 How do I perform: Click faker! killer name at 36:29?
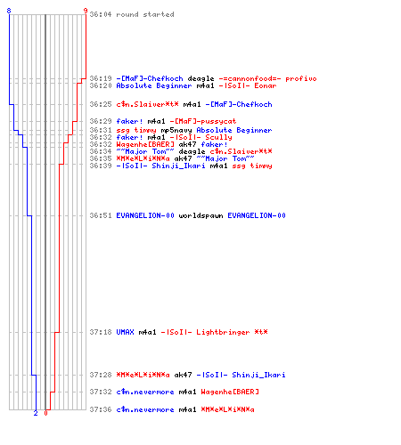[x=129, y=121]
